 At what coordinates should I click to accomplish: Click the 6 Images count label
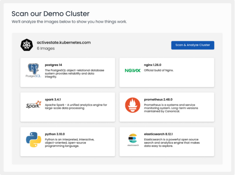point(45,49)
